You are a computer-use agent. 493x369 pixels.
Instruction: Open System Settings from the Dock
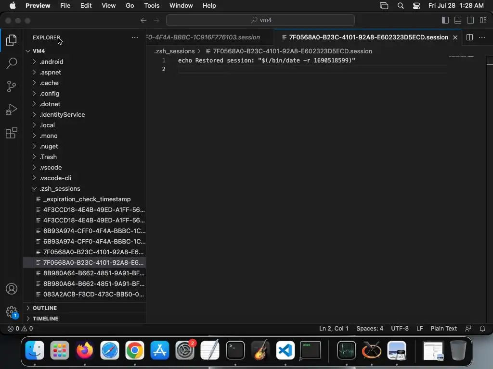185,350
